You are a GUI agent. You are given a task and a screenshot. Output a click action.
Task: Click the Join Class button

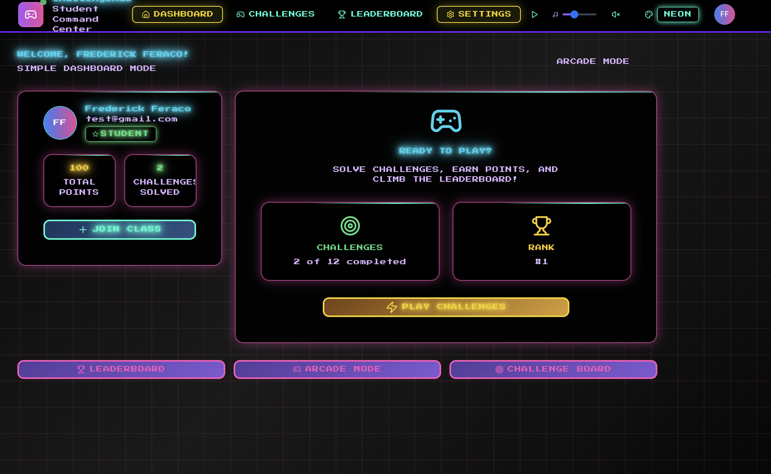tap(120, 230)
